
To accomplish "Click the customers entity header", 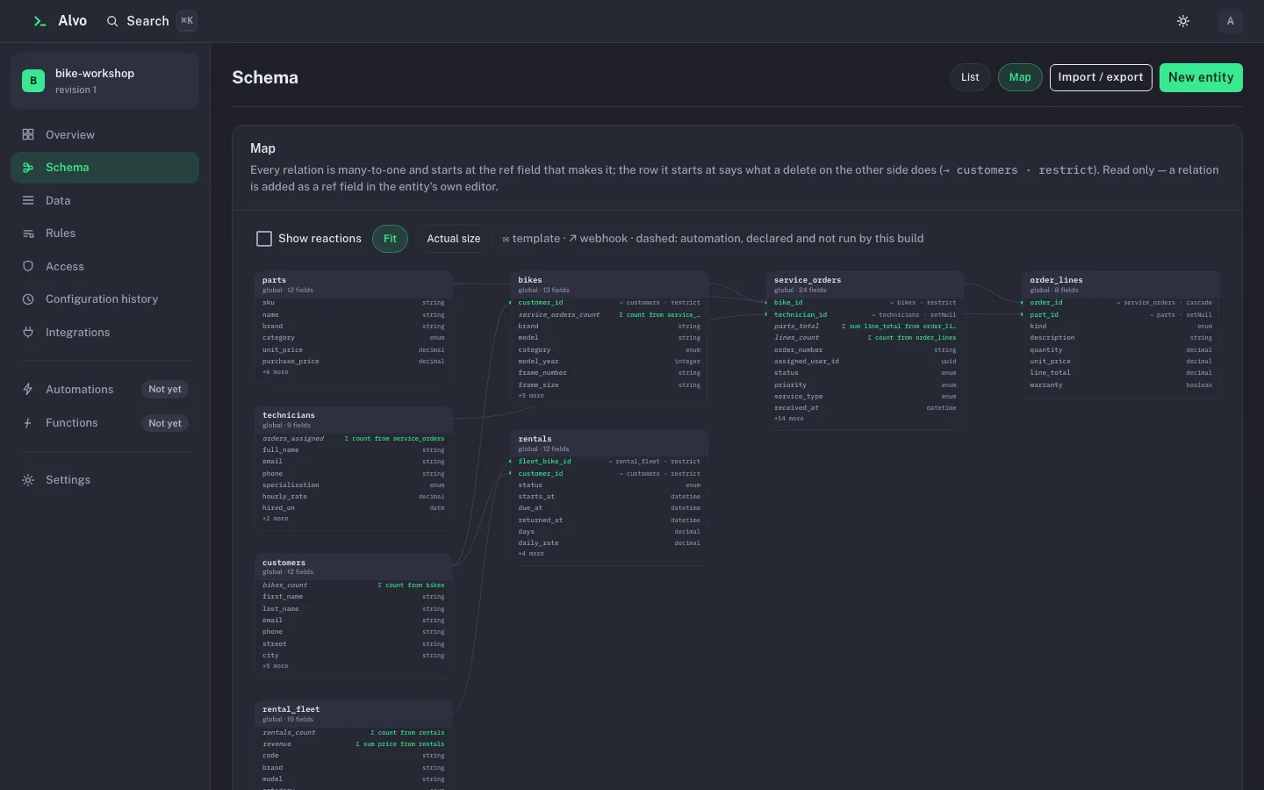I will click(354, 567).
